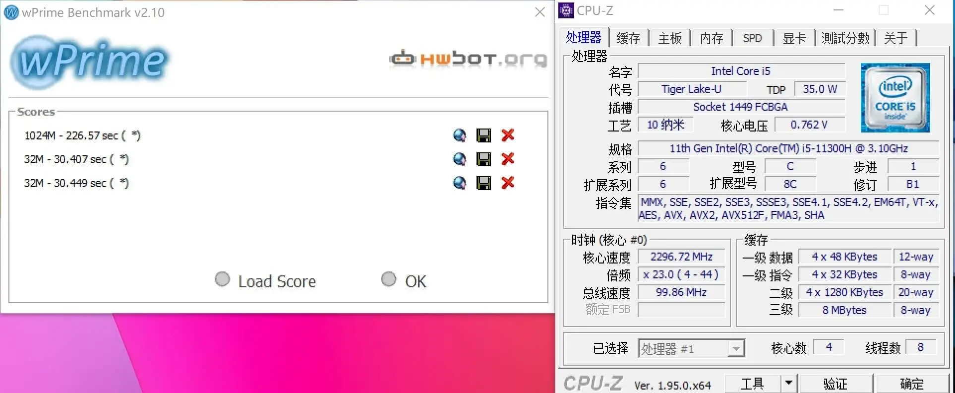This screenshot has width=955, height=393.
Task: Switch to the 主板 tab
Action: pos(670,38)
